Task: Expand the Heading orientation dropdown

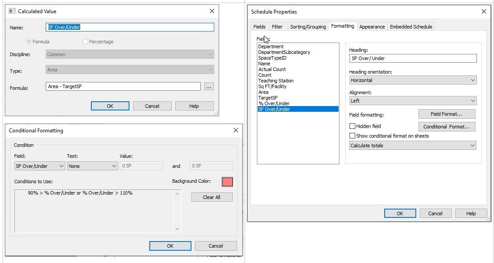Action: click(x=413, y=80)
